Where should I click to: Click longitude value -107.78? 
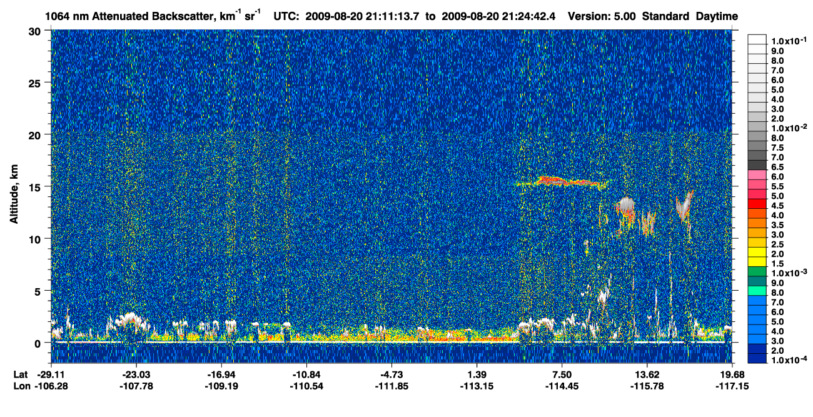pos(136,386)
